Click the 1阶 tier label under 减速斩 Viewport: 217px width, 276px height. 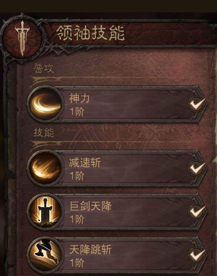pos(77,176)
